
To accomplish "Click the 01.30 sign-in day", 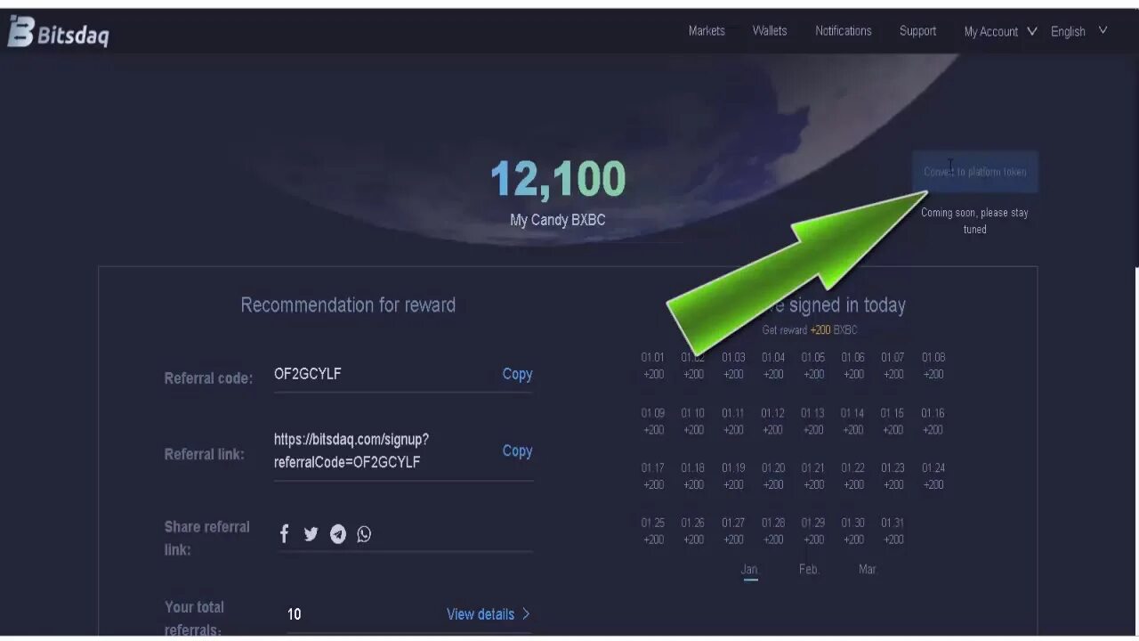I will point(853,531).
